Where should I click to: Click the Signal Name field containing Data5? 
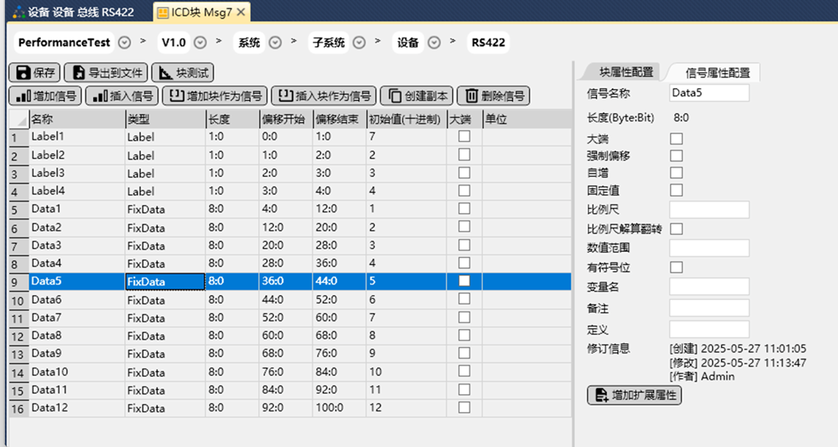tap(709, 93)
